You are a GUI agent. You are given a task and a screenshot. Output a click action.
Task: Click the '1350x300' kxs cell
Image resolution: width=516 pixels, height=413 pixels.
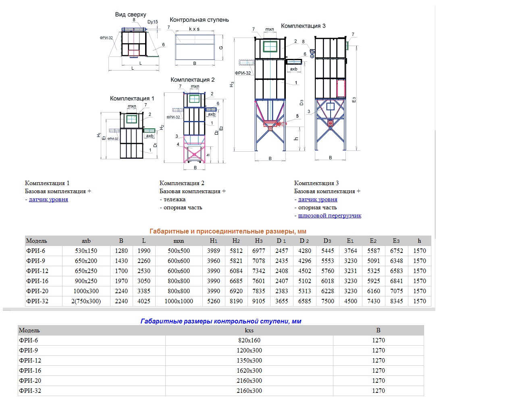tap(249, 361)
